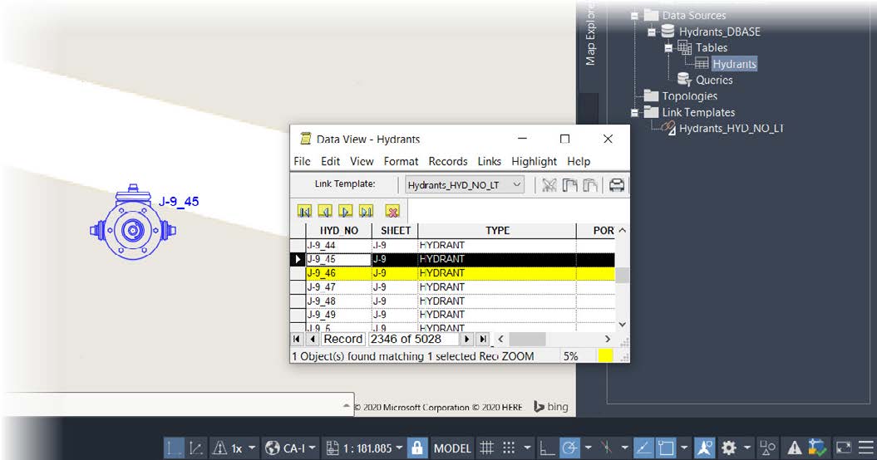Click the cut icon in Data View toolbar
Viewport: 877px width, 460px height.
[549, 185]
